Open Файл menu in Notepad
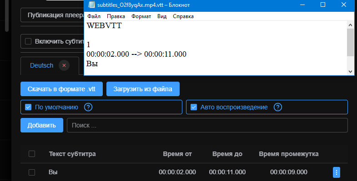 pyautogui.click(x=94, y=16)
